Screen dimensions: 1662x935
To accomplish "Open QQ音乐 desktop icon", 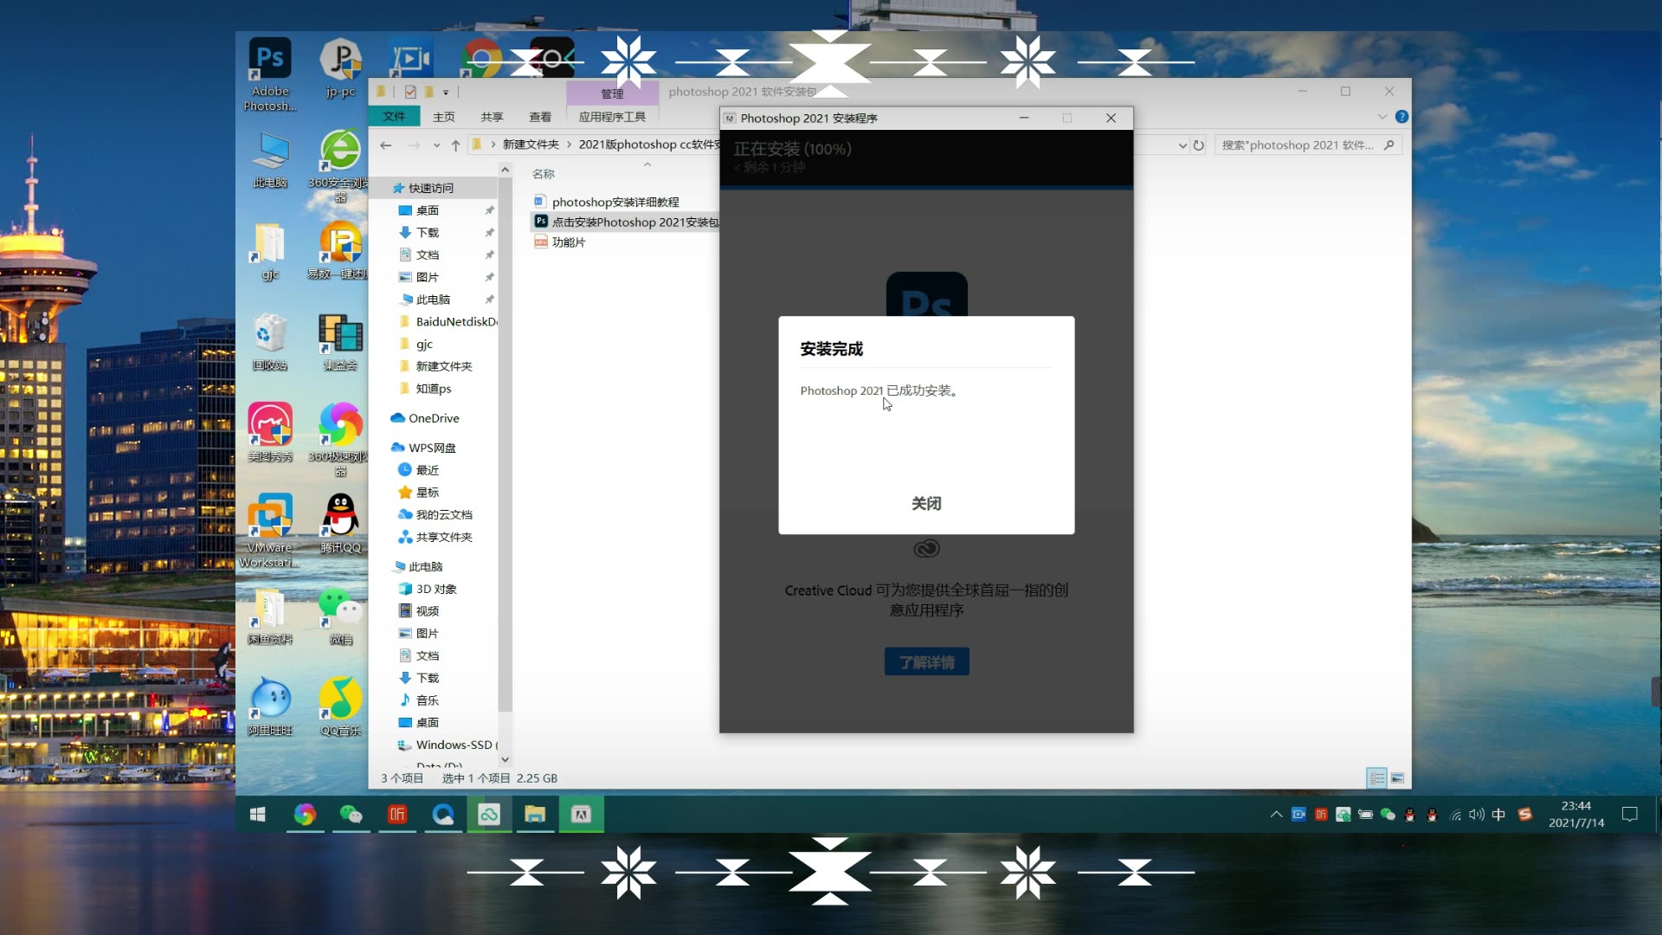I will (x=340, y=707).
